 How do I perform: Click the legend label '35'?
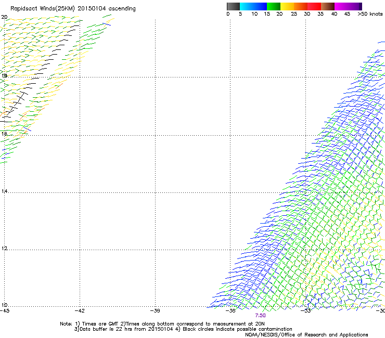(320, 14)
